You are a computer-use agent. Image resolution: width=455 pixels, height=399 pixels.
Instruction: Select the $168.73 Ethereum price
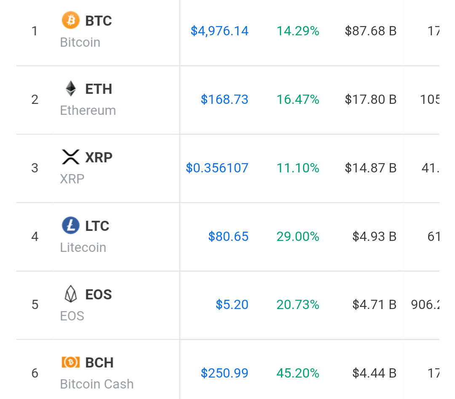coord(224,99)
